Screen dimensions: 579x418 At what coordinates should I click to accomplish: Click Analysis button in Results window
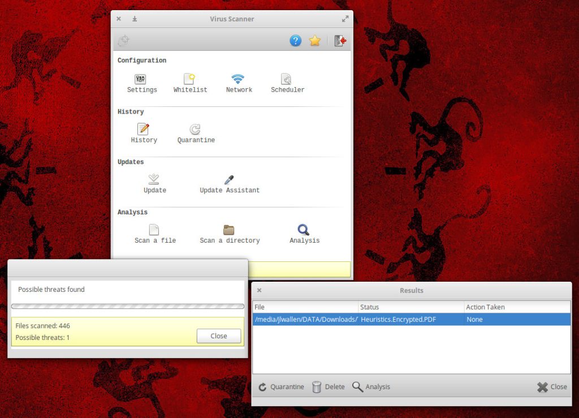pyautogui.click(x=371, y=387)
